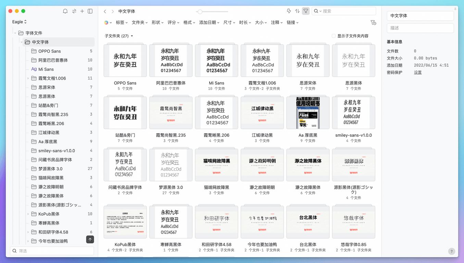
Task: Open the sort order icon beside search
Action: click(297, 11)
